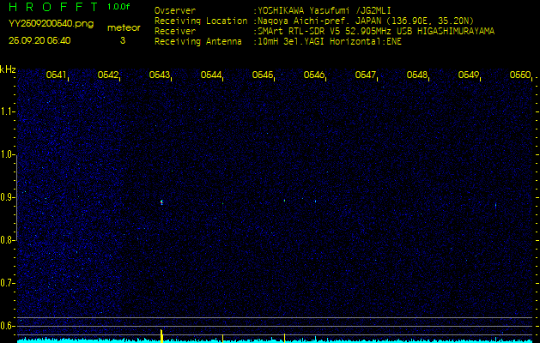Viewport: 540px width, 343px height.
Task: Click the meteor label
Action: point(124,27)
